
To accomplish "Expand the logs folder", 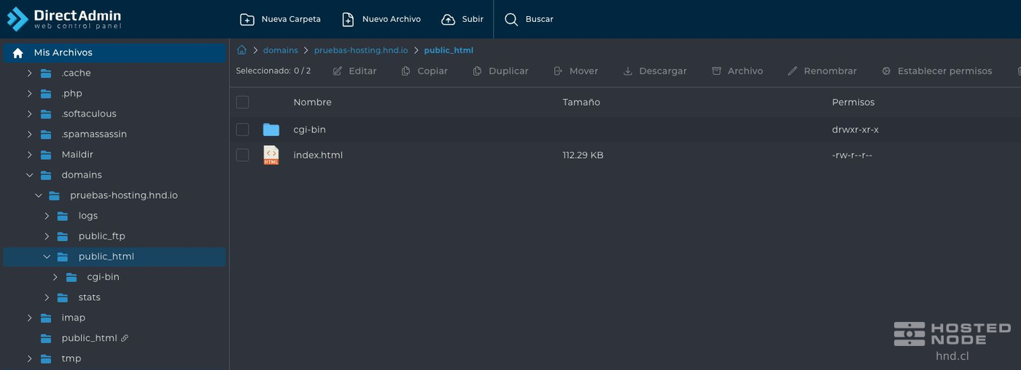I will tap(47, 216).
